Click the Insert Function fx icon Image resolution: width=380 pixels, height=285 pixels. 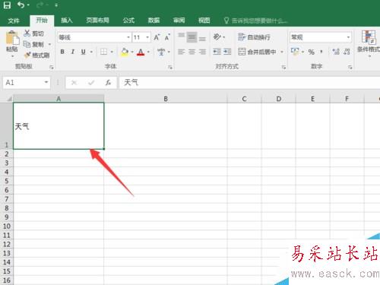[x=108, y=82]
